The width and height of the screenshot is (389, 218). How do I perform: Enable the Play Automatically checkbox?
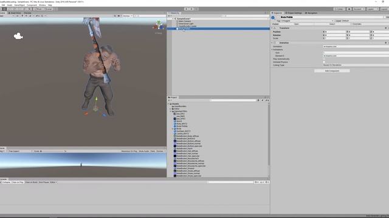pyautogui.click(x=324, y=59)
